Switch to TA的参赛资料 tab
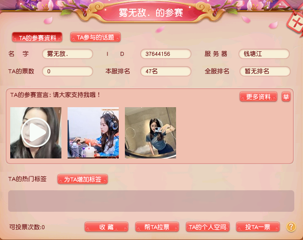 coord(37,37)
